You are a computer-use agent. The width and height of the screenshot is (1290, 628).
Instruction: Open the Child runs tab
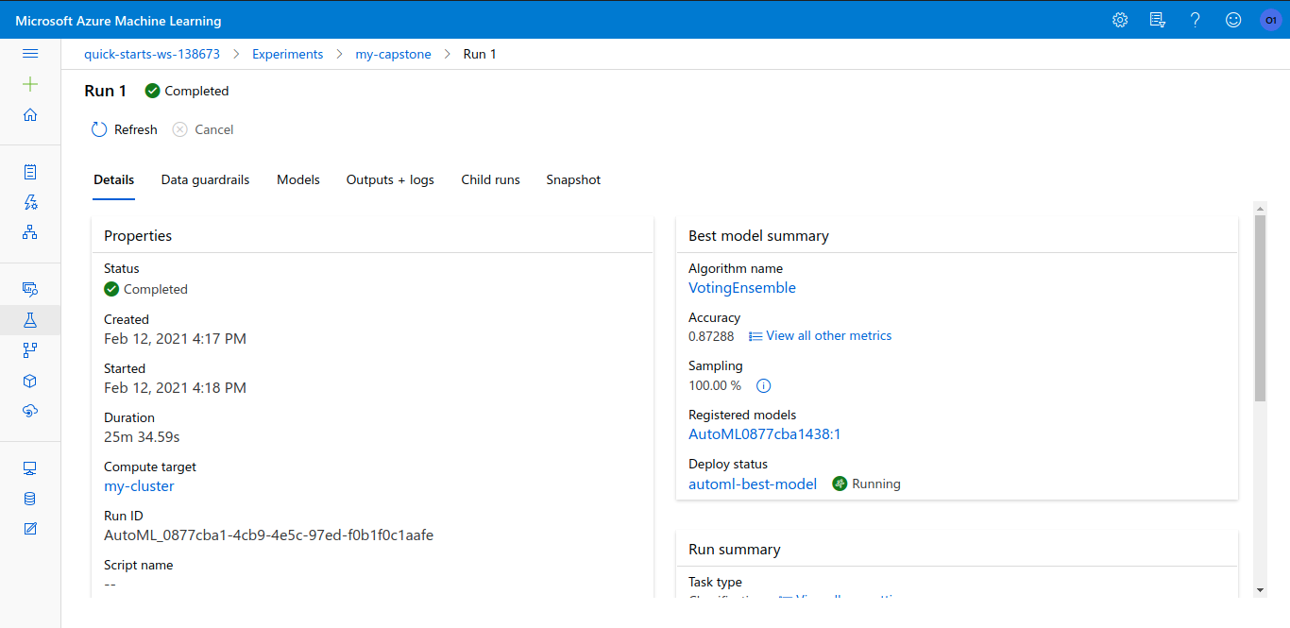click(491, 179)
